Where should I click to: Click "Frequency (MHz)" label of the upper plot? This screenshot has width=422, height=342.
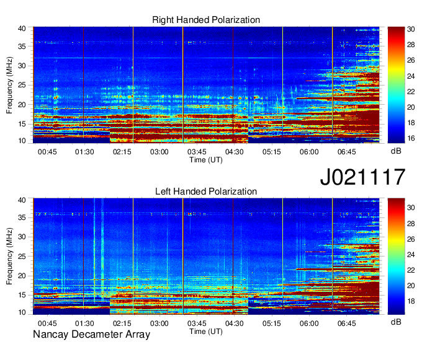click(x=9, y=85)
